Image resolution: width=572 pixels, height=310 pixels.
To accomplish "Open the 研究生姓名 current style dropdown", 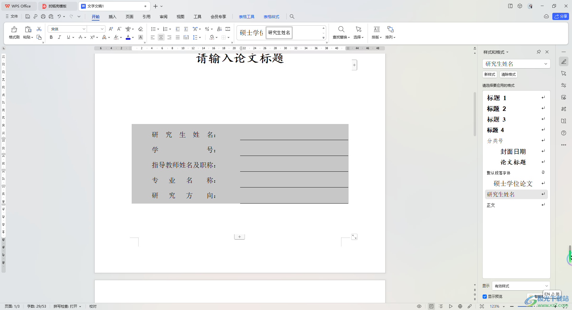I will click(x=546, y=64).
